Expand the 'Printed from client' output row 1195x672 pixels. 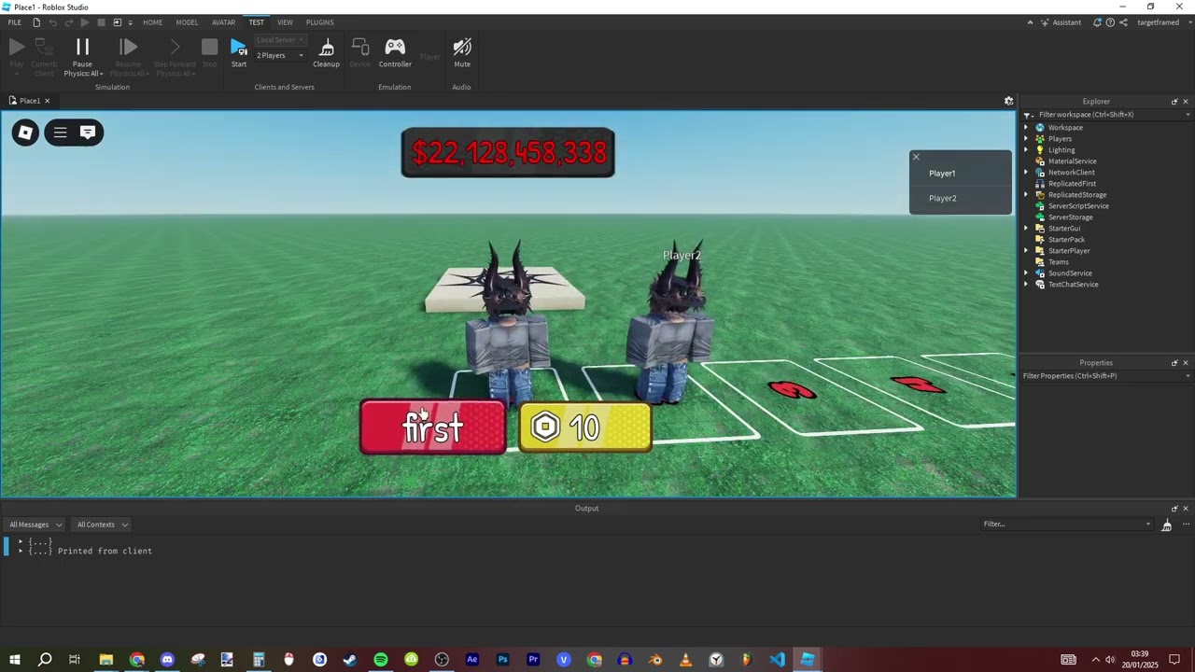21,551
